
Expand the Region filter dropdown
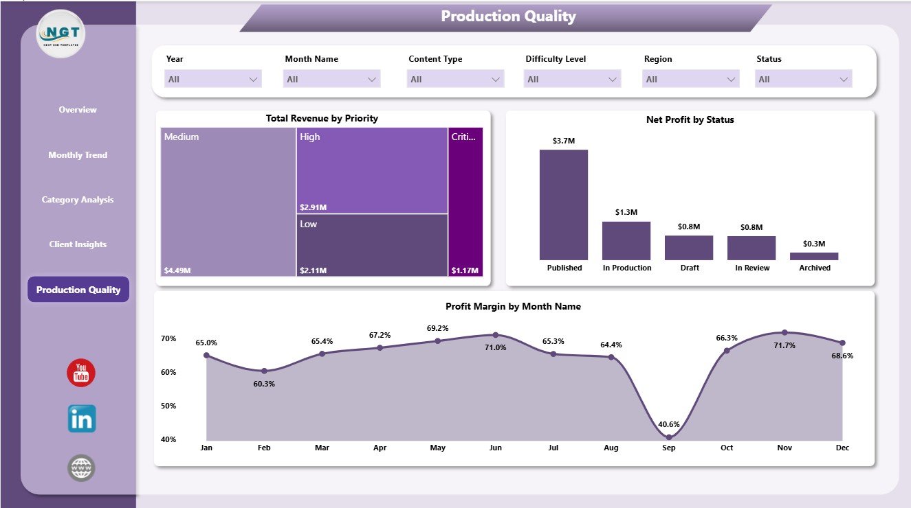[x=691, y=79]
